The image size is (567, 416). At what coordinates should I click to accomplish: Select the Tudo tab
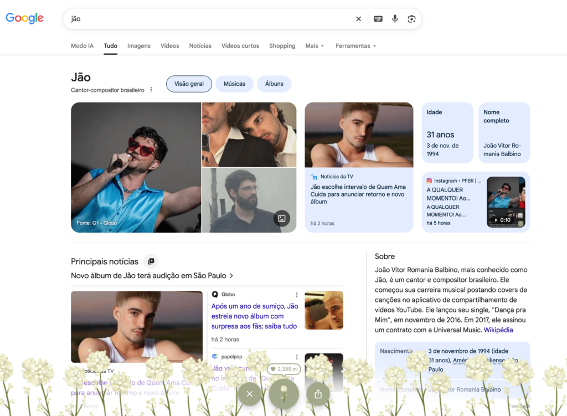click(110, 46)
